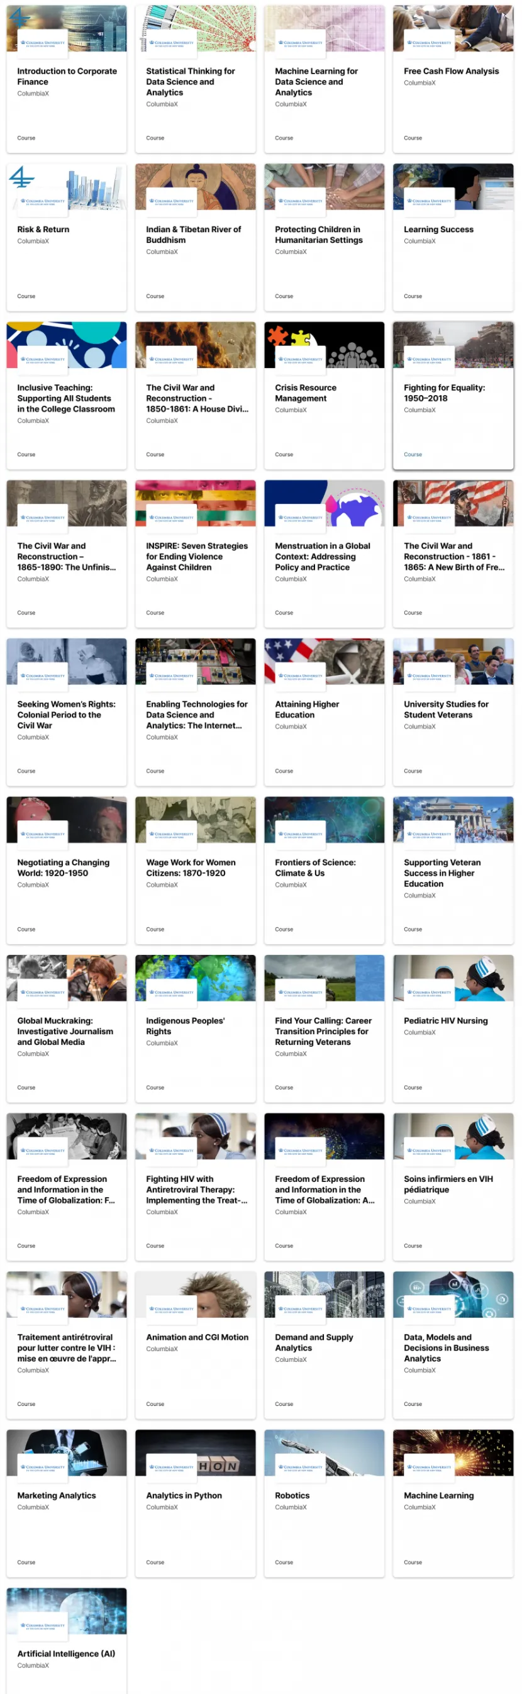Open Menstruation in a Global Context course

[x=324, y=554]
